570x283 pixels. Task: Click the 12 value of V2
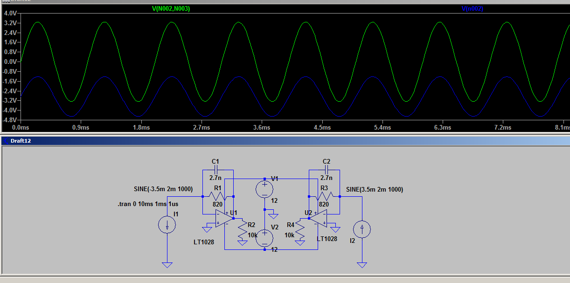(x=275, y=250)
